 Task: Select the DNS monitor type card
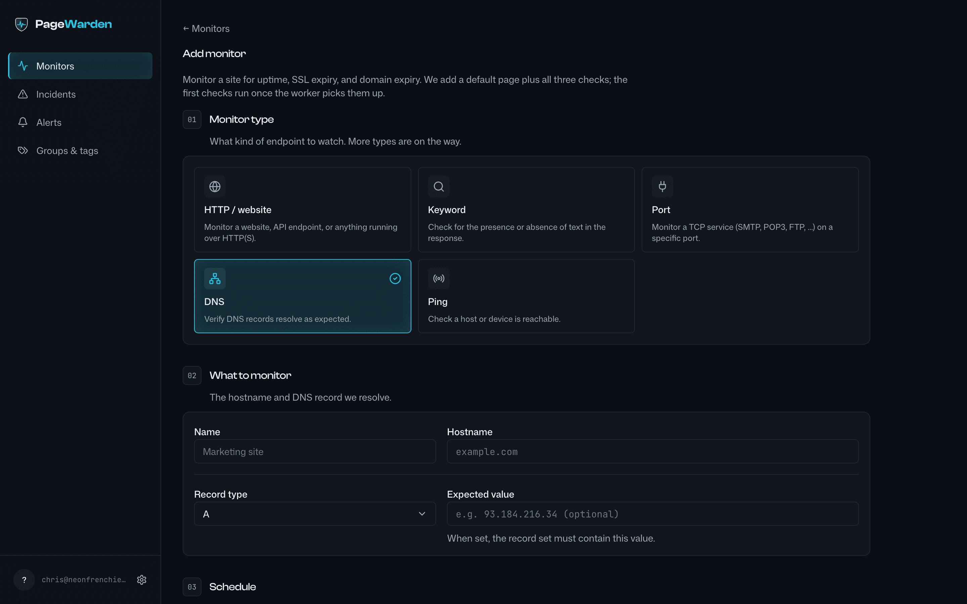tap(303, 296)
